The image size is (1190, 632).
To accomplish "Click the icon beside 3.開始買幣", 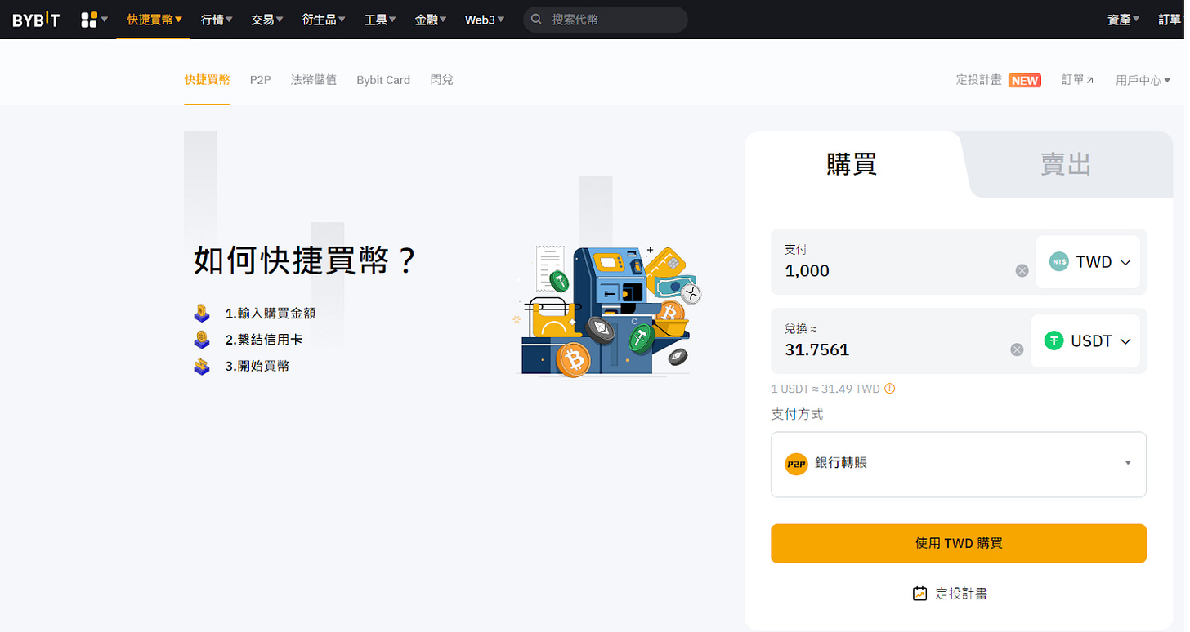I will [202, 366].
